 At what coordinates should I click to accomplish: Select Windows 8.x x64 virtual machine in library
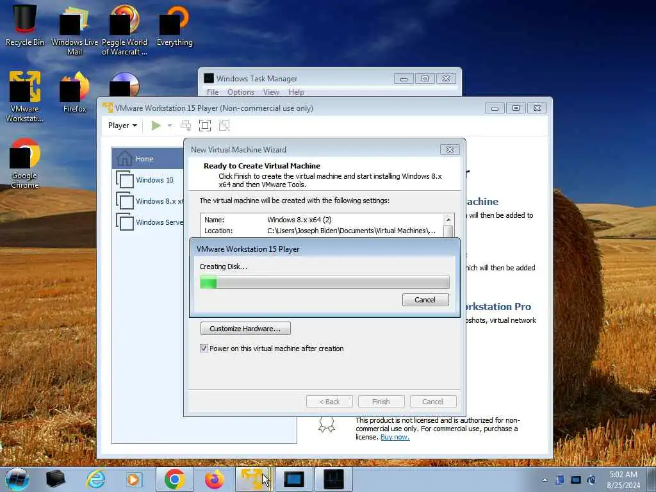[x=148, y=201]
